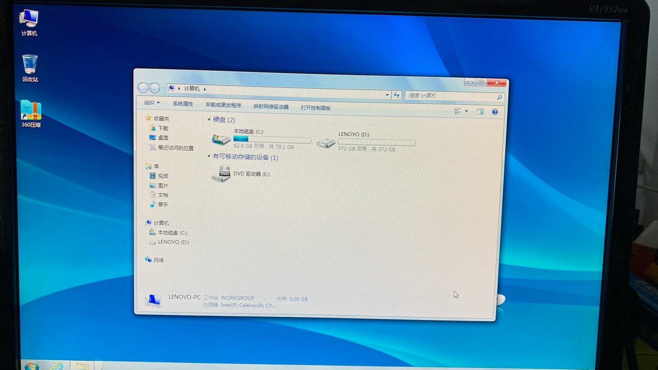Close the Explorer window

click(x=497, y=83)
